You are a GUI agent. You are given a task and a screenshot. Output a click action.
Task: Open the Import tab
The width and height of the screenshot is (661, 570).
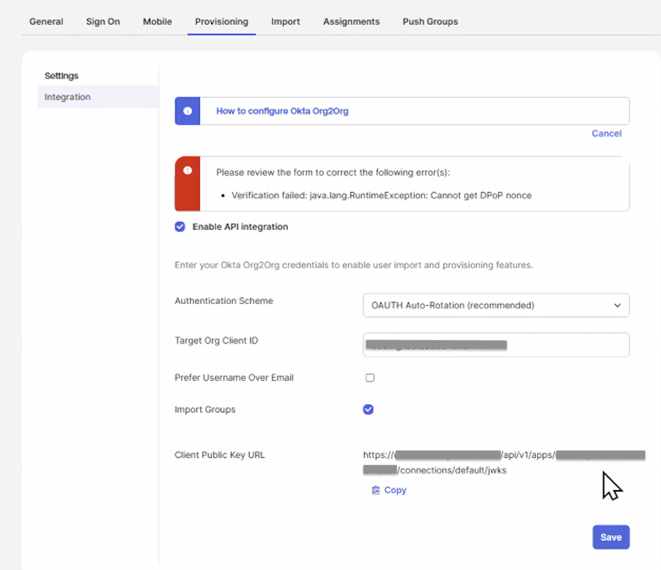(x=285, y=21)
